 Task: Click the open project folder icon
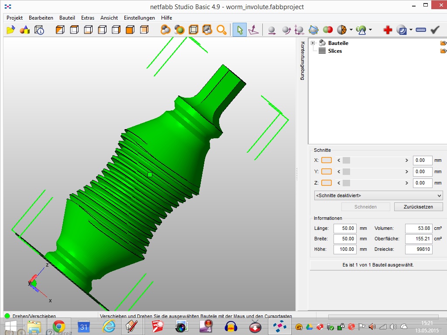tap(11, 30)
